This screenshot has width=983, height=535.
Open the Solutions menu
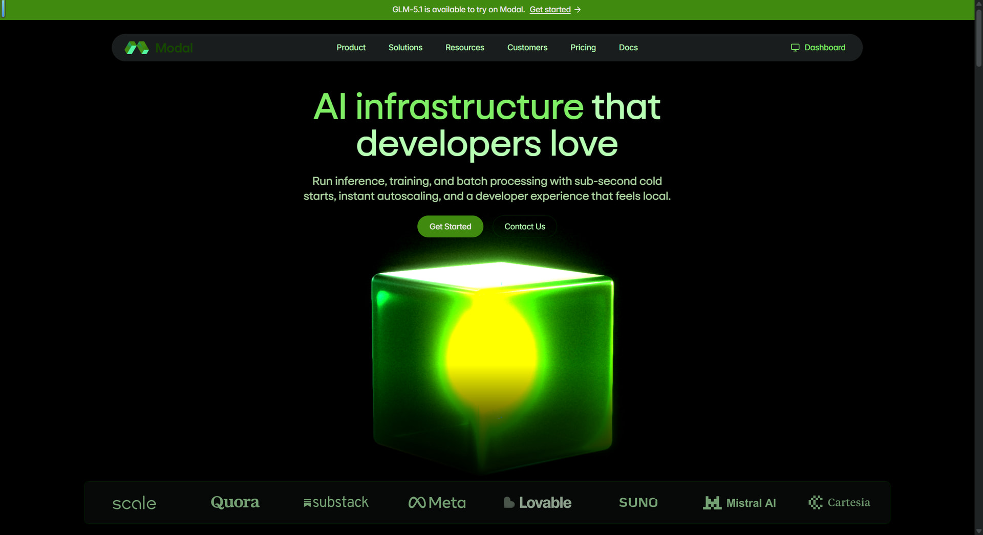coord(405,48)
